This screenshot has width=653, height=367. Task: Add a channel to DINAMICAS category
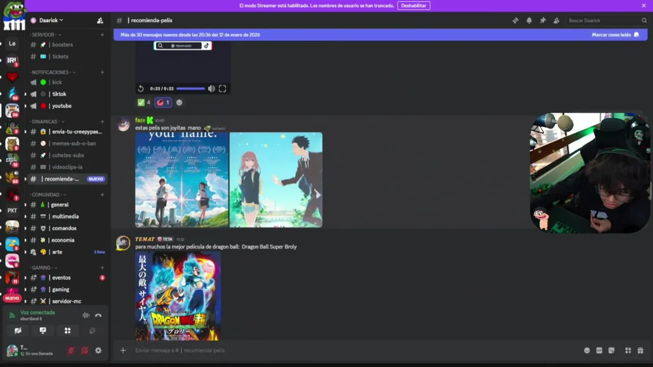pyautogui.click(x=102, y=122)
